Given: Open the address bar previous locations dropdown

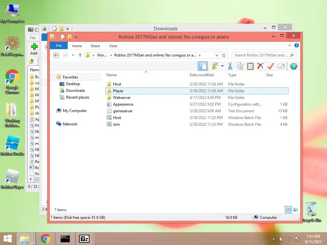Looking at the screenshot, I should (x=217, y=55).
